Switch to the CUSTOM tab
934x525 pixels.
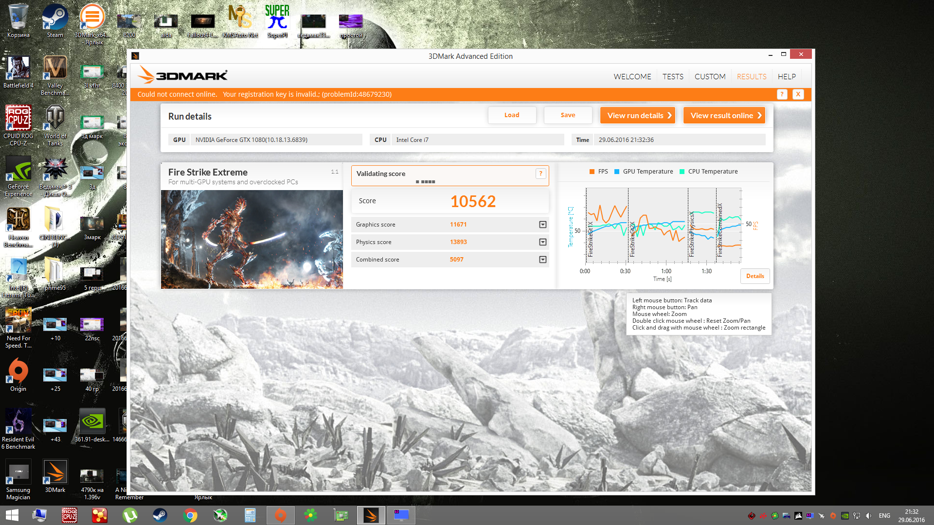click(710, 76)
